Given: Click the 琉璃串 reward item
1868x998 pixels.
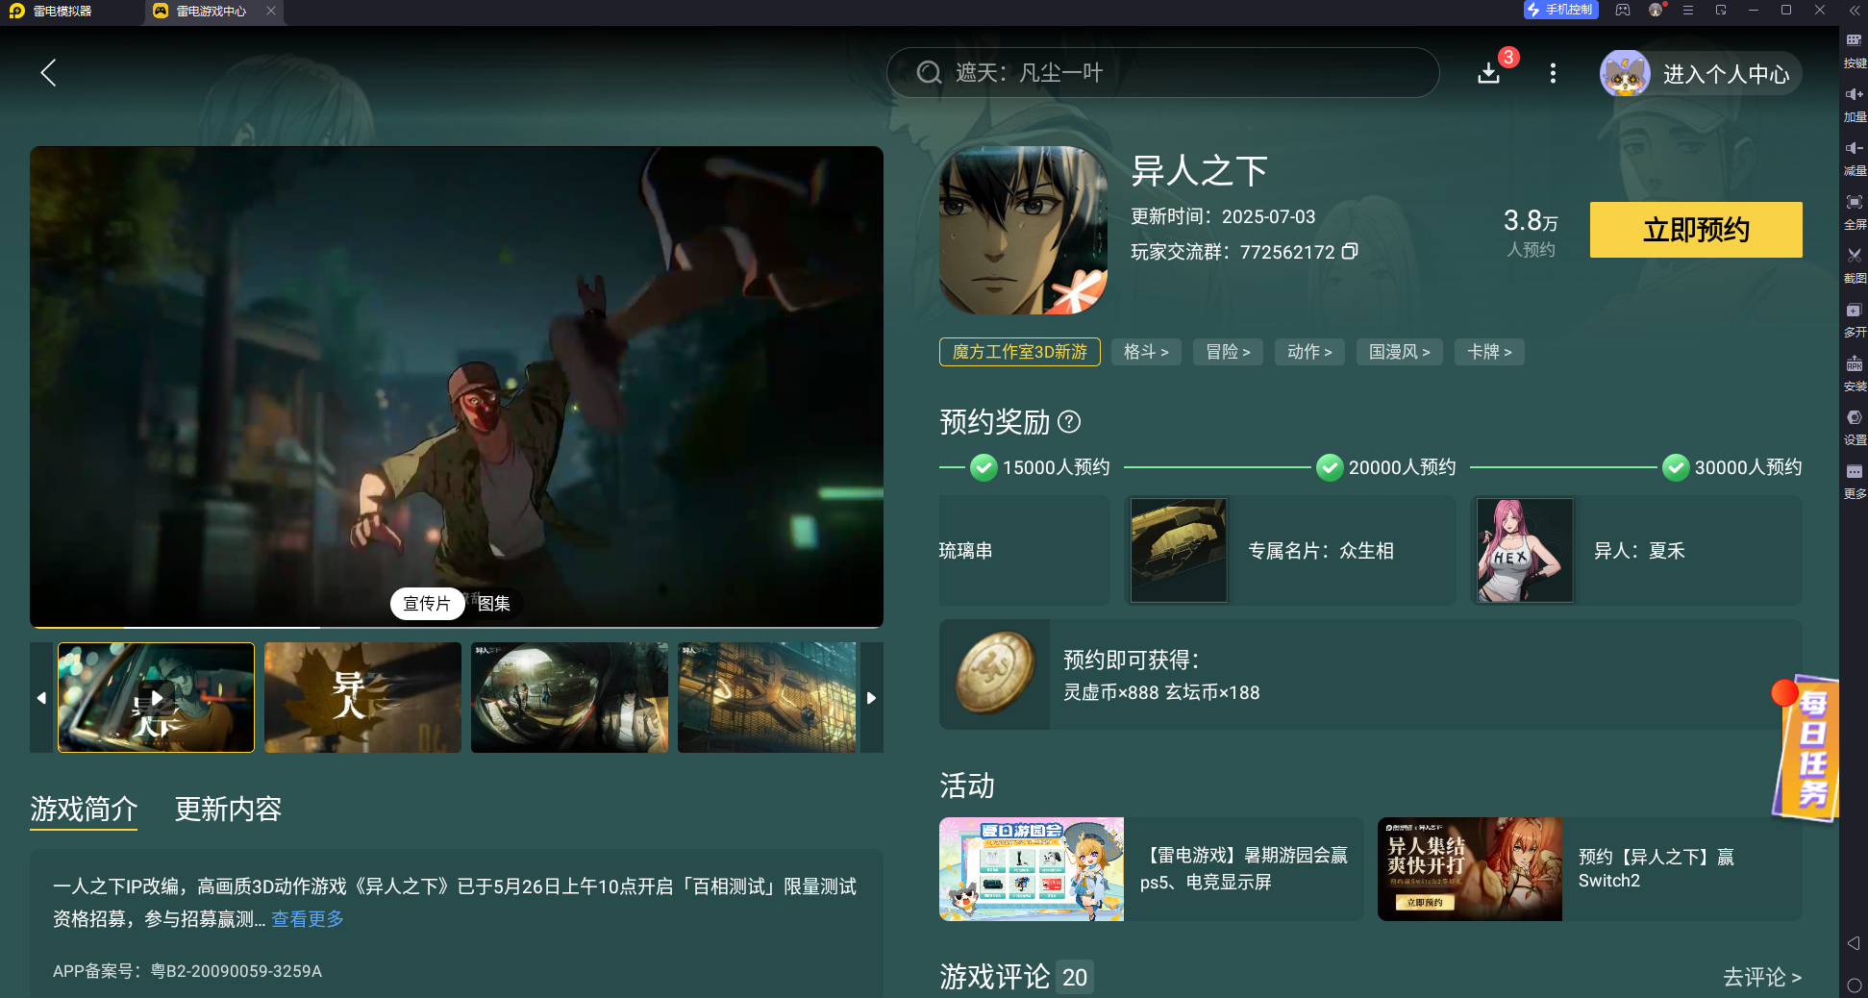Looking at the screenshot, I should 1024,550.
